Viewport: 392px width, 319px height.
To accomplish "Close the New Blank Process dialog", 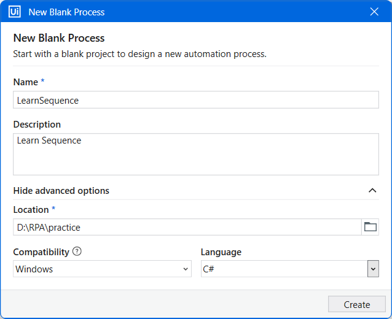I will 374,12.
